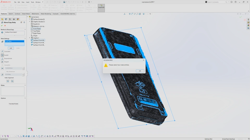
Task: Click Front Plane in Mate Settings box
Action: click(14, 41)
